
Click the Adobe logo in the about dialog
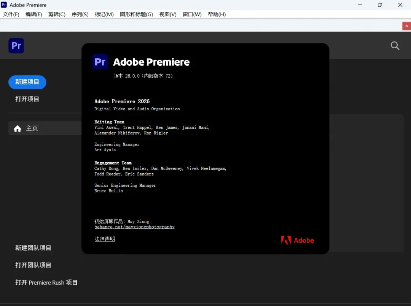click(297, 240)
